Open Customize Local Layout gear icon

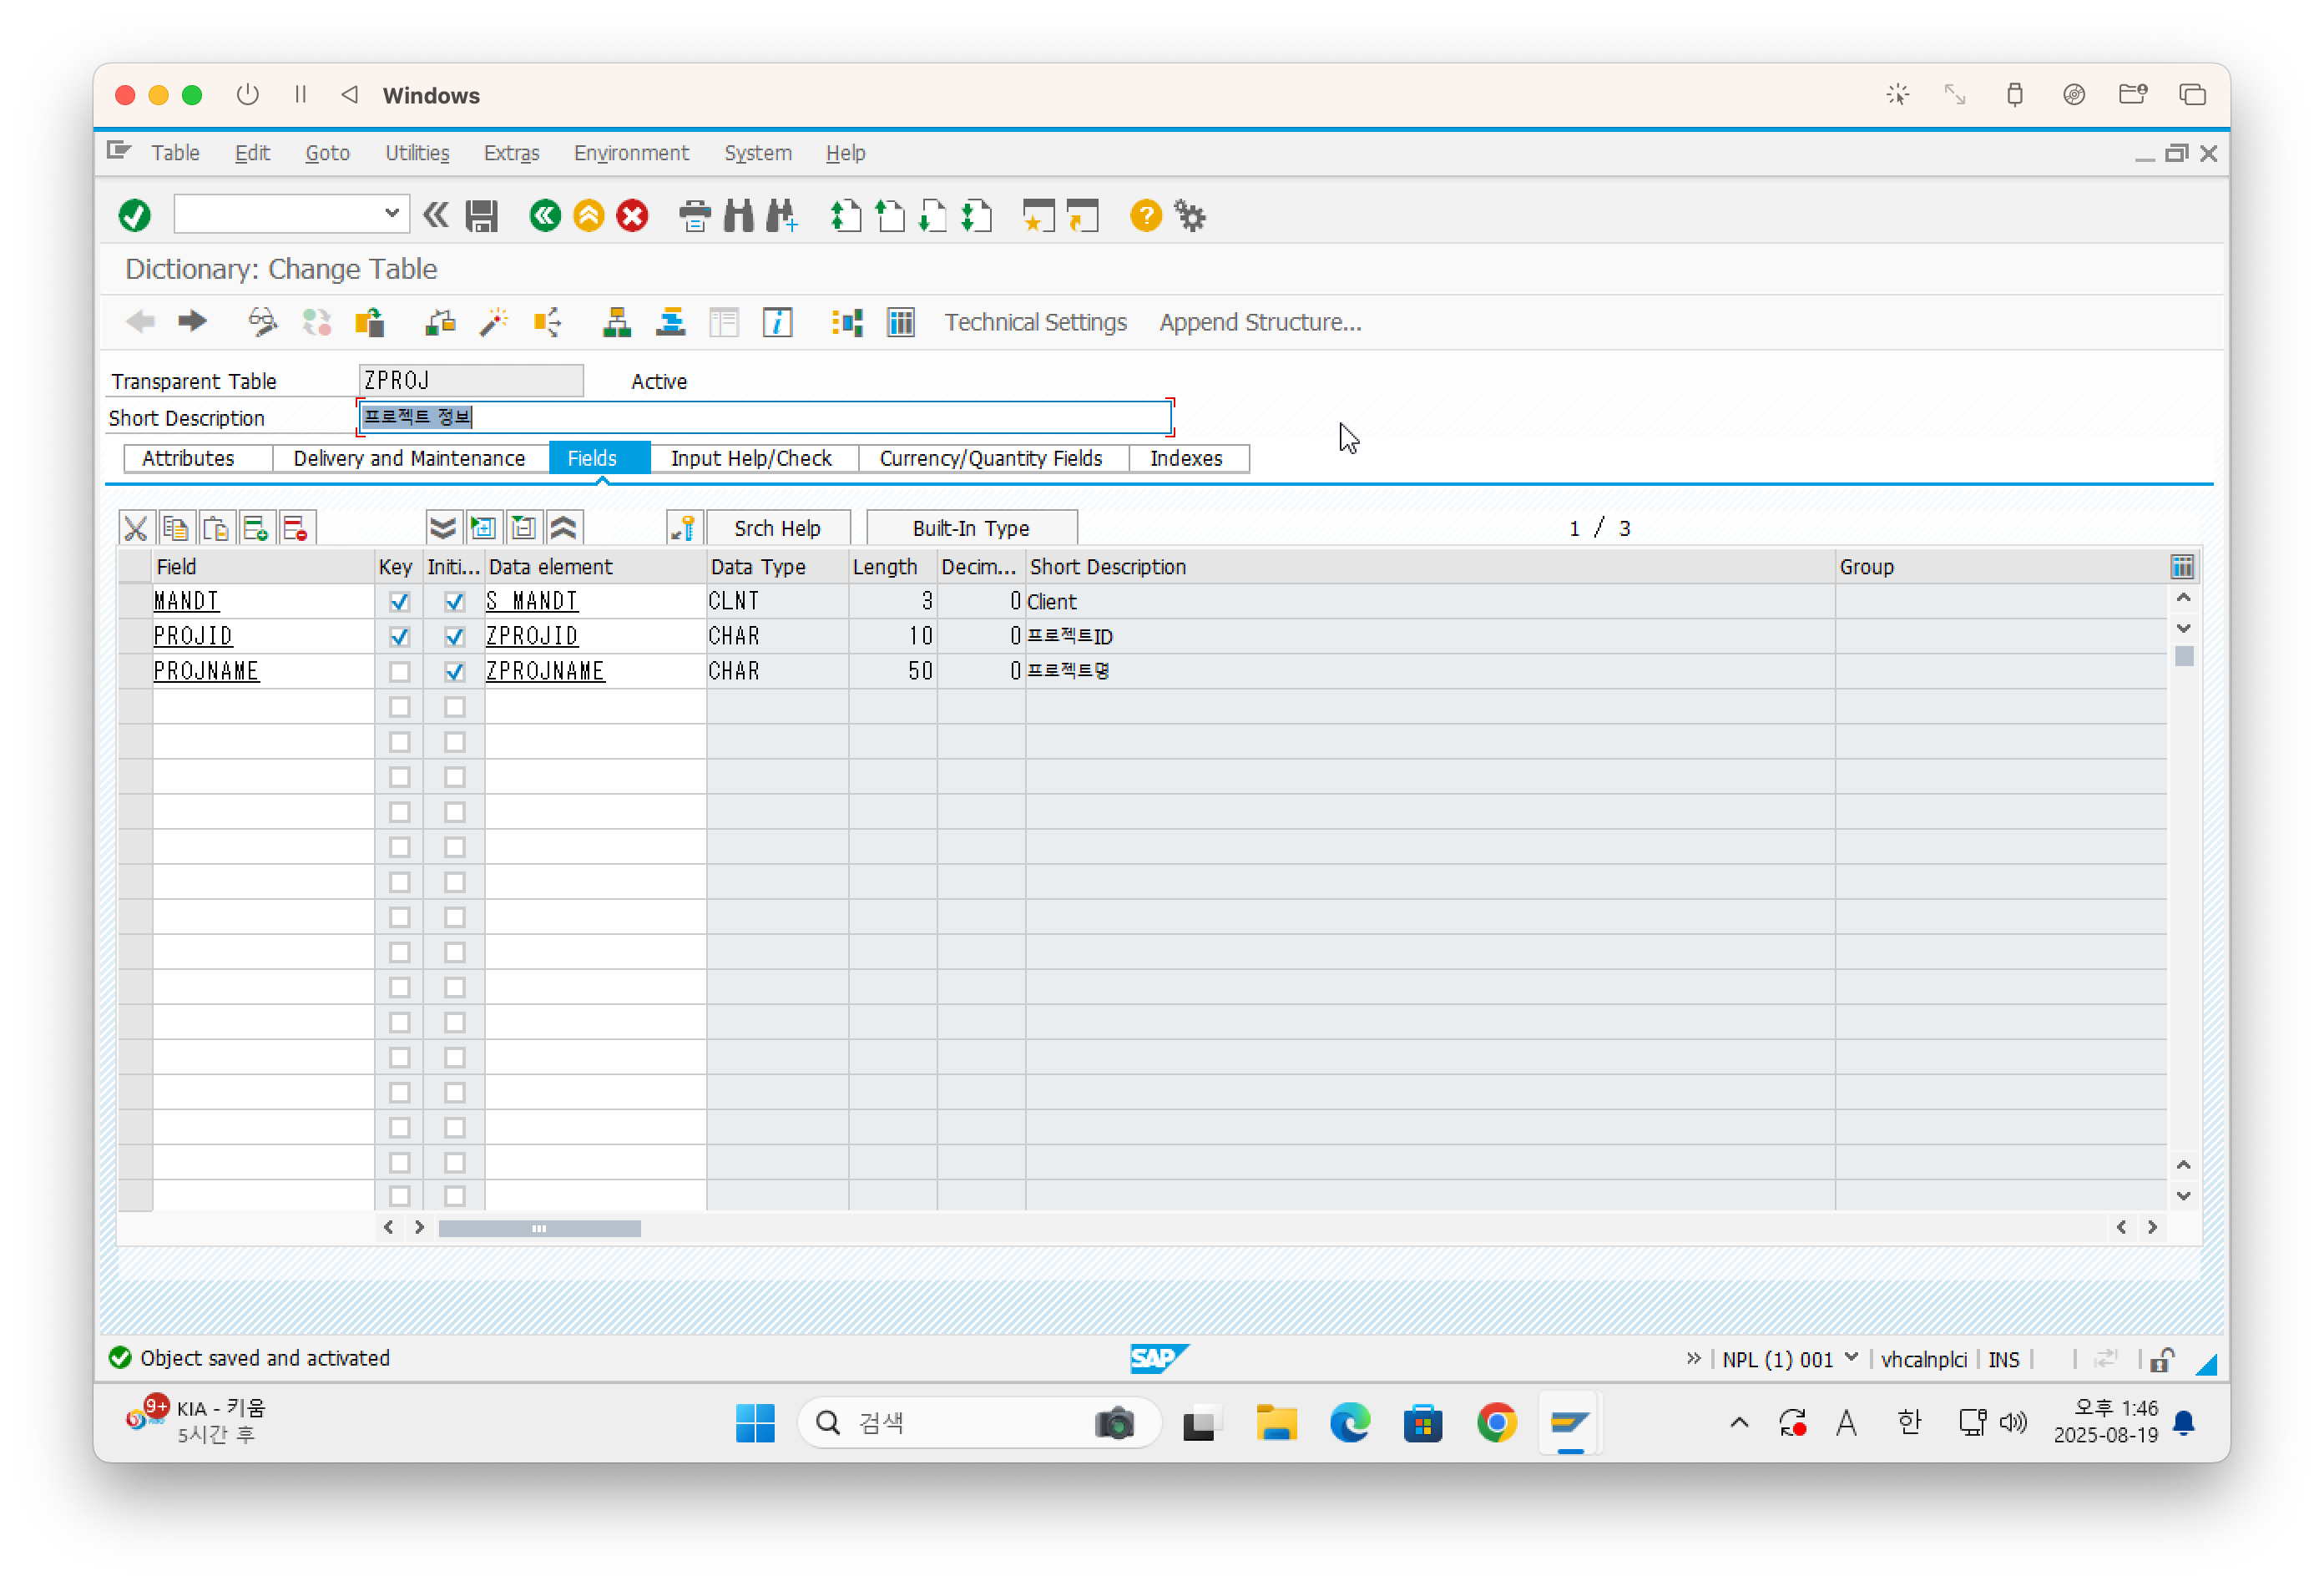(1190, 215)
